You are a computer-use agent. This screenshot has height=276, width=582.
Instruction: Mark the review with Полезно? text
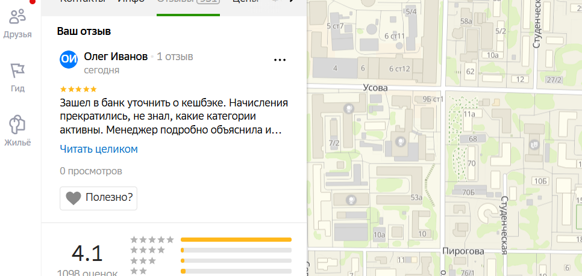pos(109,197)
